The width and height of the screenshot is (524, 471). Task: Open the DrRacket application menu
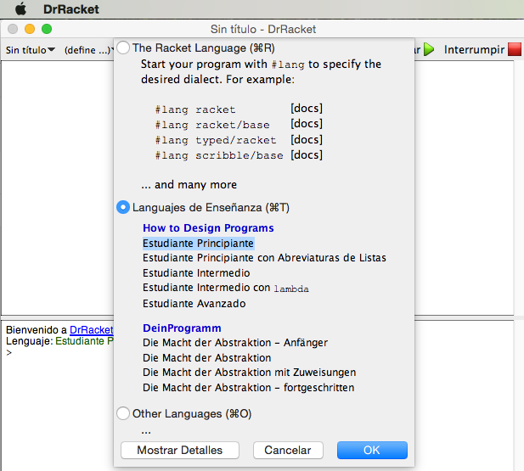click(70, 9)
